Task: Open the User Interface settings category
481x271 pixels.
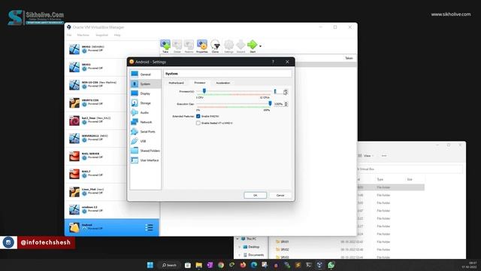Action: click(x=145, y=160)
